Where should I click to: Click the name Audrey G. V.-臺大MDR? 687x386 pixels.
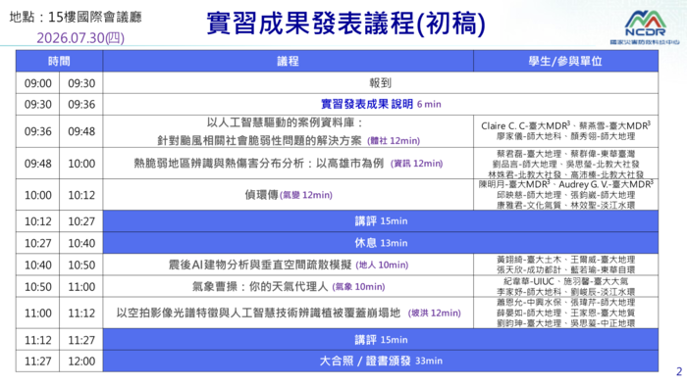click(x=606, y=184)
